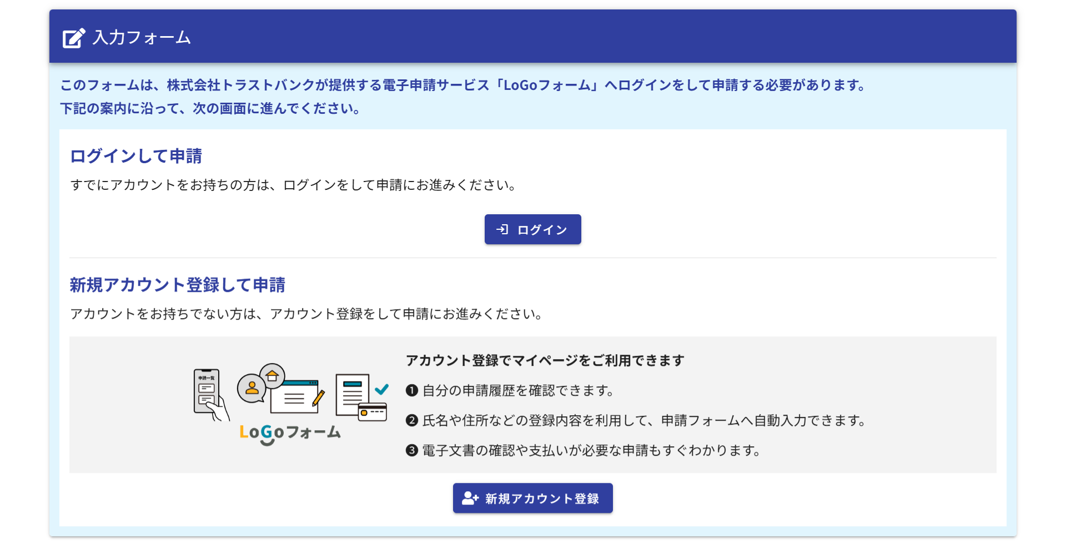Click the numbered marker ❸ for 電子文書
The width and height of the screenshot is (1066, 549).
411,450
